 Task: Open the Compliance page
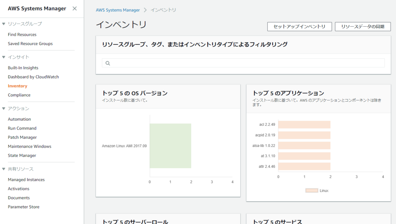point(19,95)
